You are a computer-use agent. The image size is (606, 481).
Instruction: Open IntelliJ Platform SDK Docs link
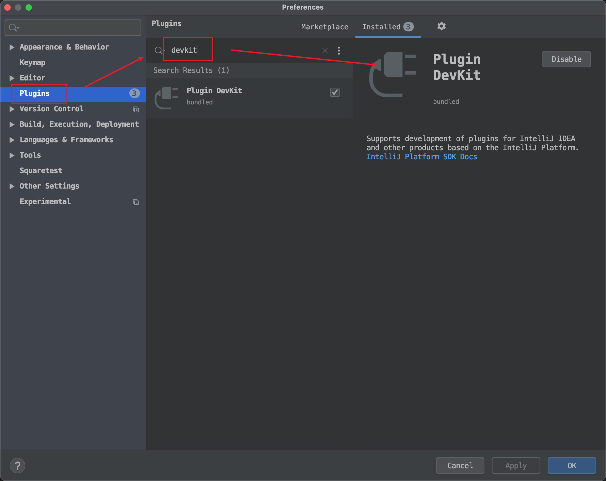coord(422,157)
